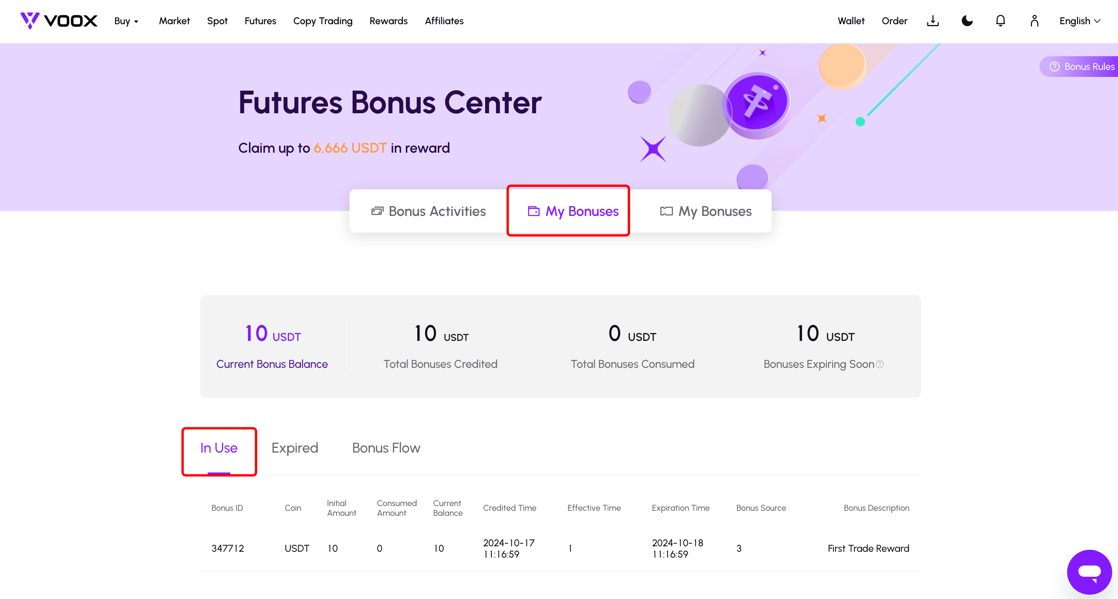Screen dimensions: 1118x599
Task: Switch to the Bonus Flow tab
Action: coord(386,448)
